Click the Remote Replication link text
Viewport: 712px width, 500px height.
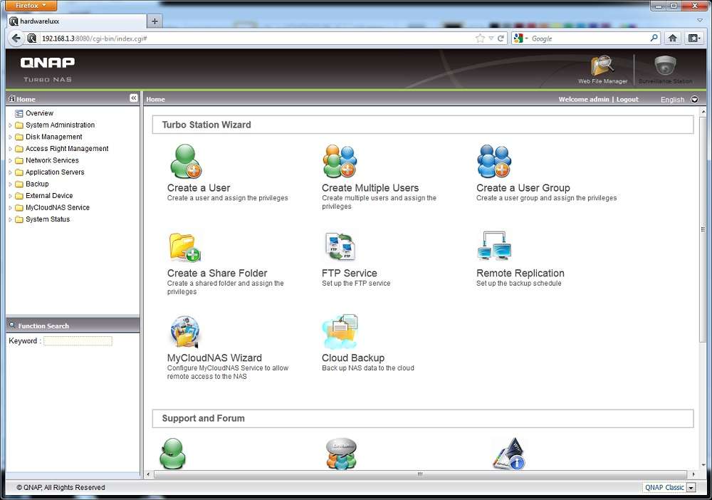tap(520, 273)
